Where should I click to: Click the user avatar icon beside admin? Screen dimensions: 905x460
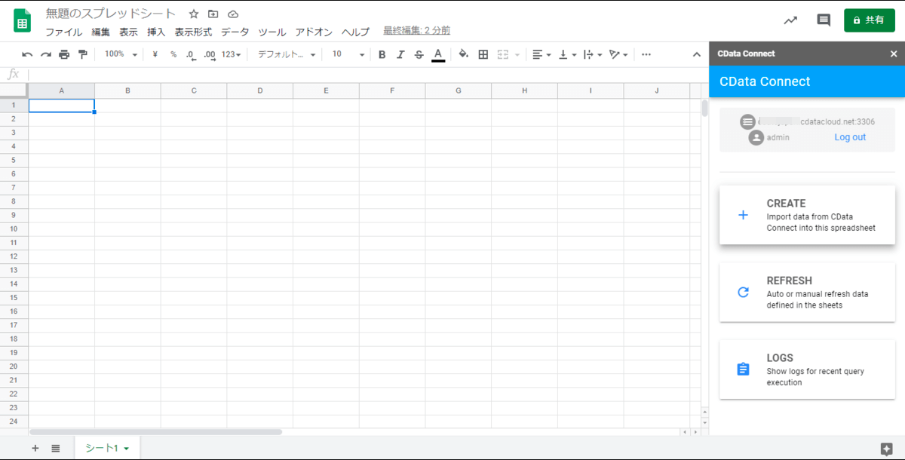click(x=756, y=138)
